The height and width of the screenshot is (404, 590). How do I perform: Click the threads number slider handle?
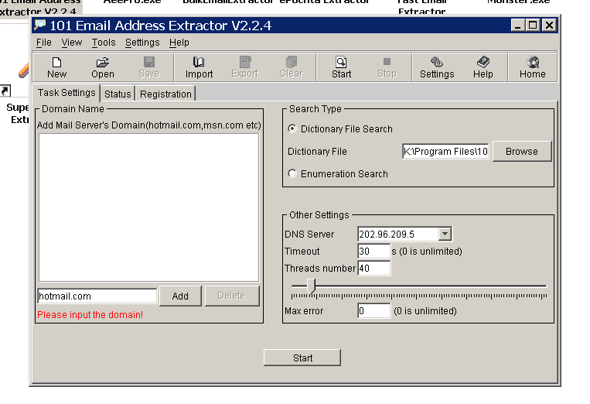click(311, 286)
